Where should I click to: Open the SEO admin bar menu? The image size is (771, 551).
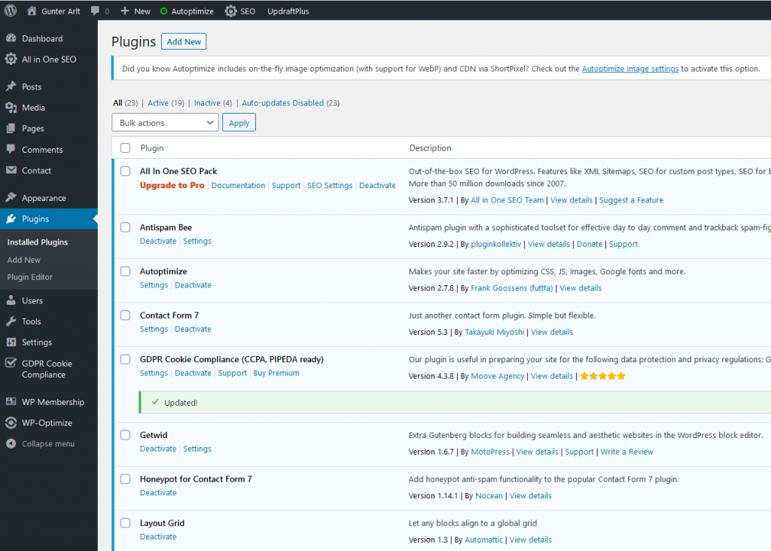click(240, 11)
